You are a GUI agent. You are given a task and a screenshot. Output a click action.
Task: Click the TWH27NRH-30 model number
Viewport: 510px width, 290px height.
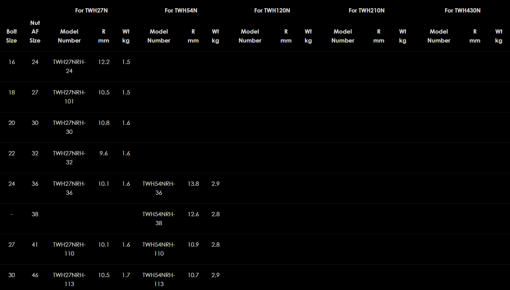click(69, 127)
